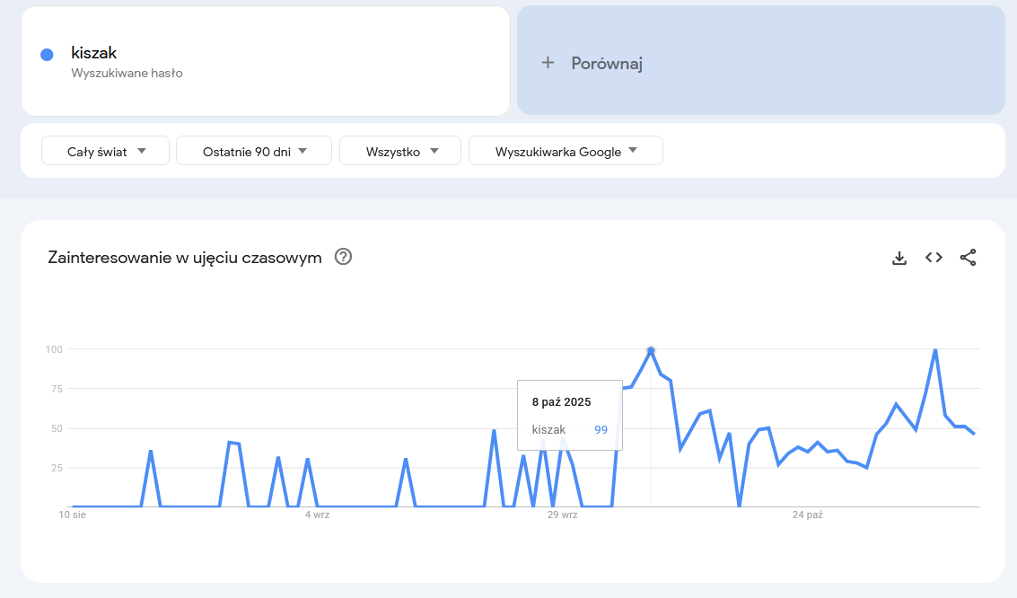Expand the Cały świat region dropdown
Viewport: 1017px width, 598px height.
106,151
